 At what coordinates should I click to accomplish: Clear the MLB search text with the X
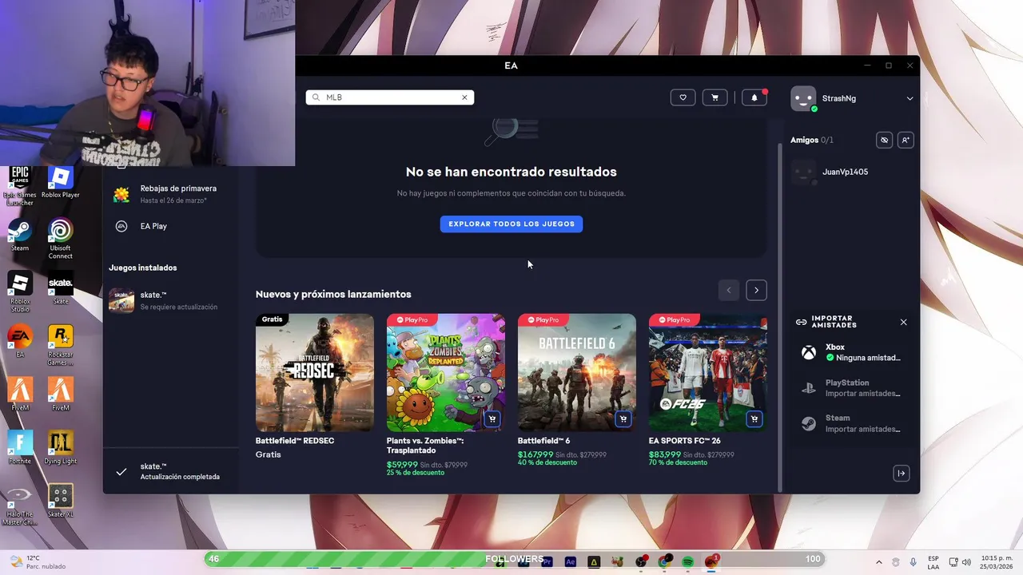click(x=464, y=97)
